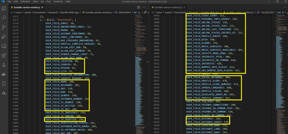This screenshot has height=134, width=288.
Task: Open the right editor's More Actions menu
Action: point(285,7)
